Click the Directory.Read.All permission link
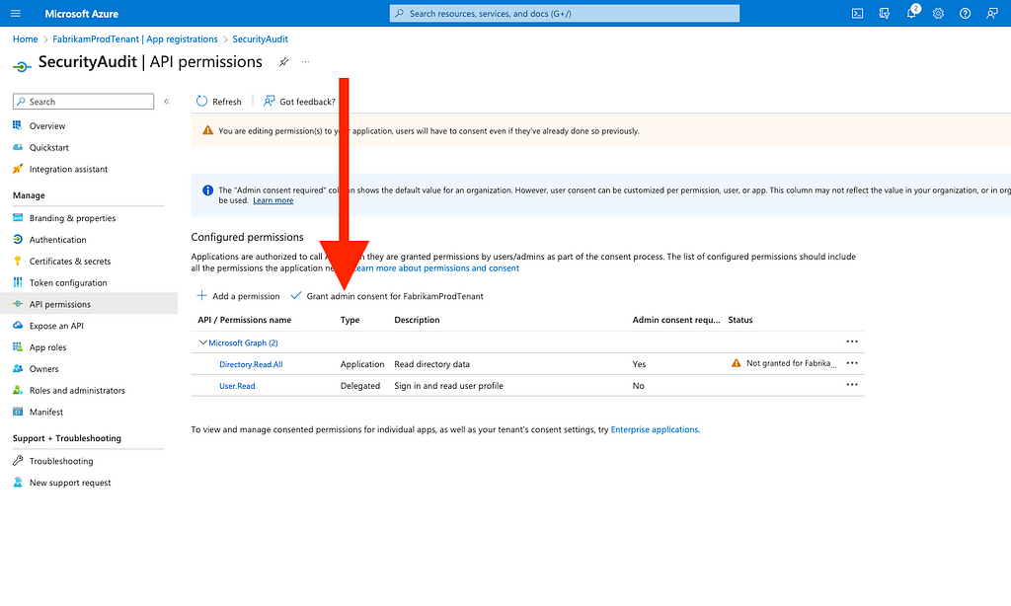1011x606 pixels. (251, 364)
